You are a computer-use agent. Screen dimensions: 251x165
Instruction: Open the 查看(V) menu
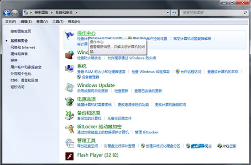click(42, 21)
